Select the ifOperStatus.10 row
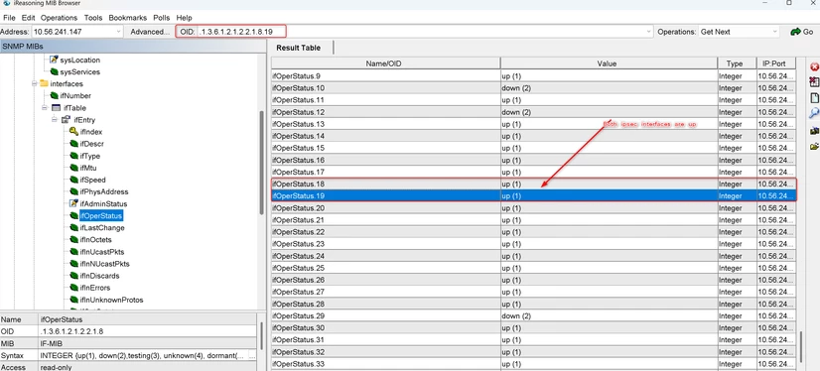The width and height of the screenshot is (820, 371). tap(533, 88)
